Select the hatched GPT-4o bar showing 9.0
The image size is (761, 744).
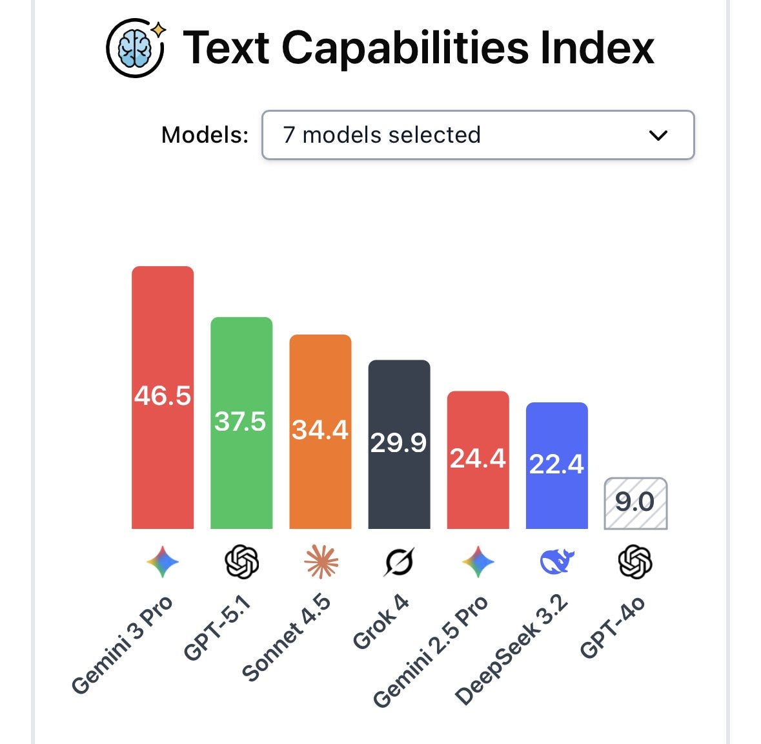point(636,503)
